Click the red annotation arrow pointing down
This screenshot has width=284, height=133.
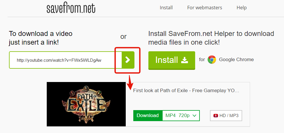[130, 82]
